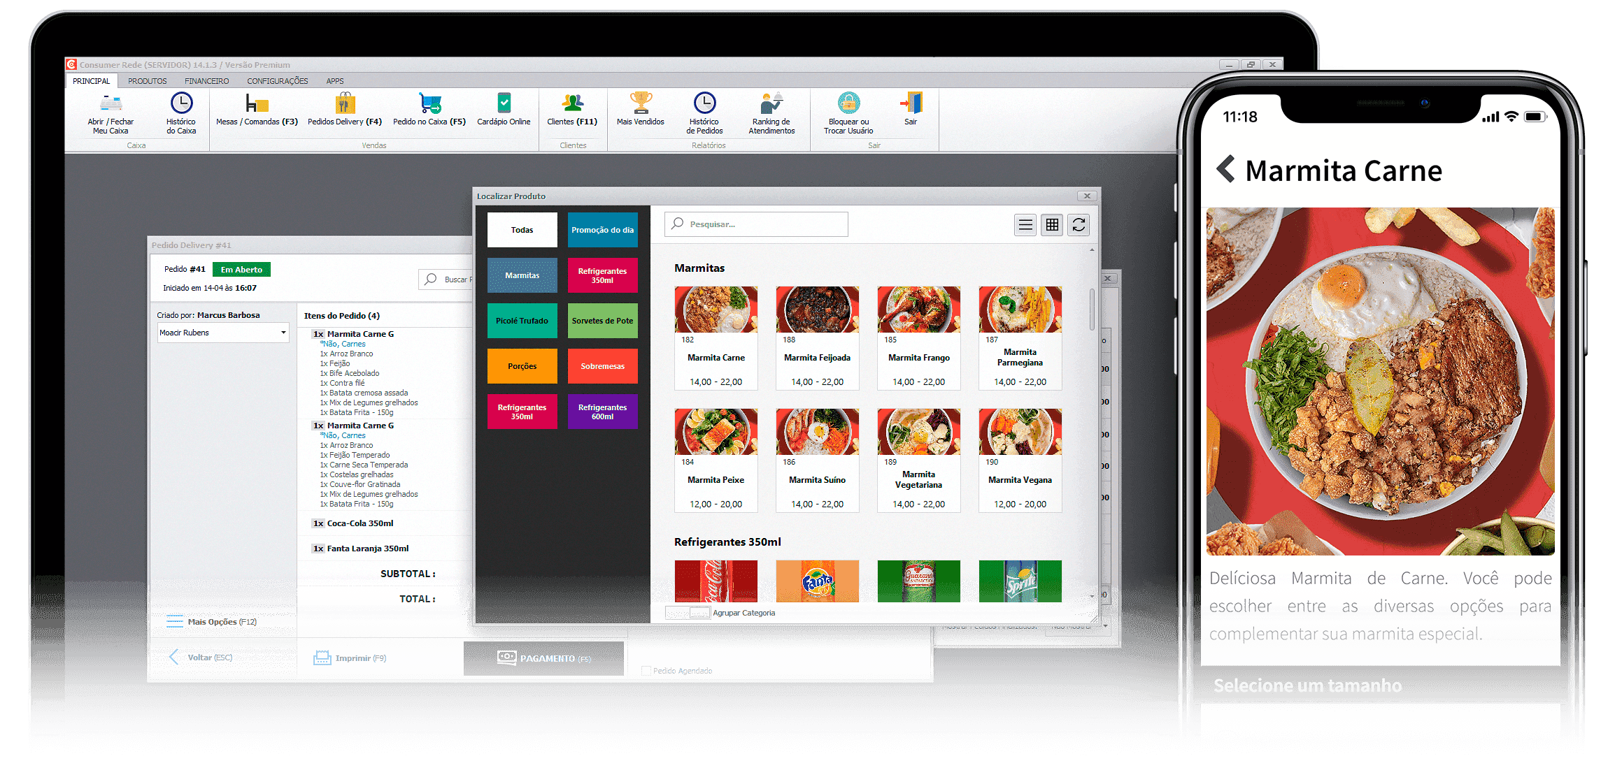
Task: Click the Voltar (ESC) arrow
Action: point(174,657)
